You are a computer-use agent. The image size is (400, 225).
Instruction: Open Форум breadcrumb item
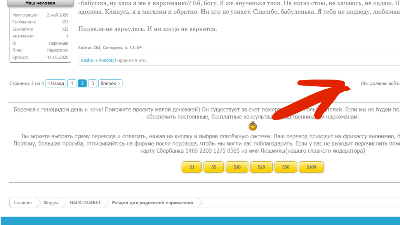pyautogui.click(x=51, y=203)
